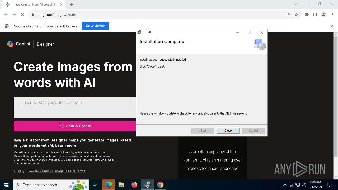Viewport: 338px width, 190px height.
Task: Go back in Chrome browser
Action: click(6, 15)
